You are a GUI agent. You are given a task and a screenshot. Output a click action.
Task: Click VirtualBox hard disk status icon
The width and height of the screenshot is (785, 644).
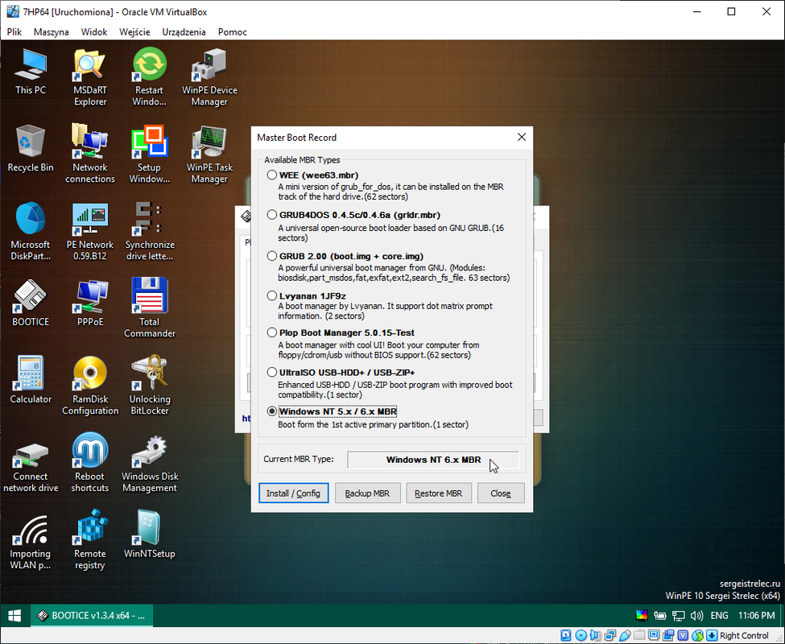[566, 635]
